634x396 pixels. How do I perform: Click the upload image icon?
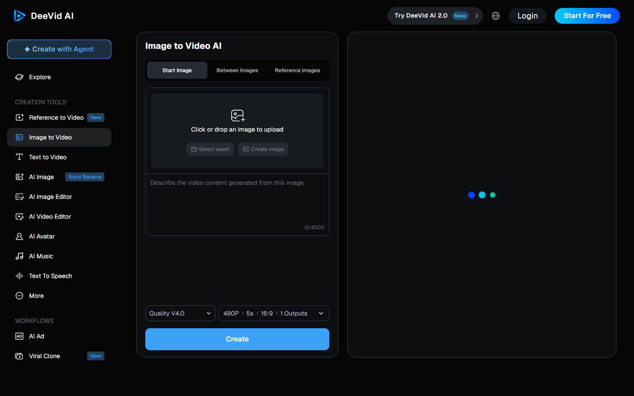[238, 116]
